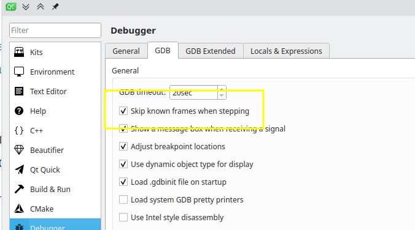Click the Help question mark icon
The width and height of the screenshot is (415, 230).
[19, 111]
